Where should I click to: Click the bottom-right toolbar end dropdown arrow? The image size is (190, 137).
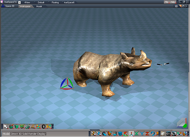[188, 134]
